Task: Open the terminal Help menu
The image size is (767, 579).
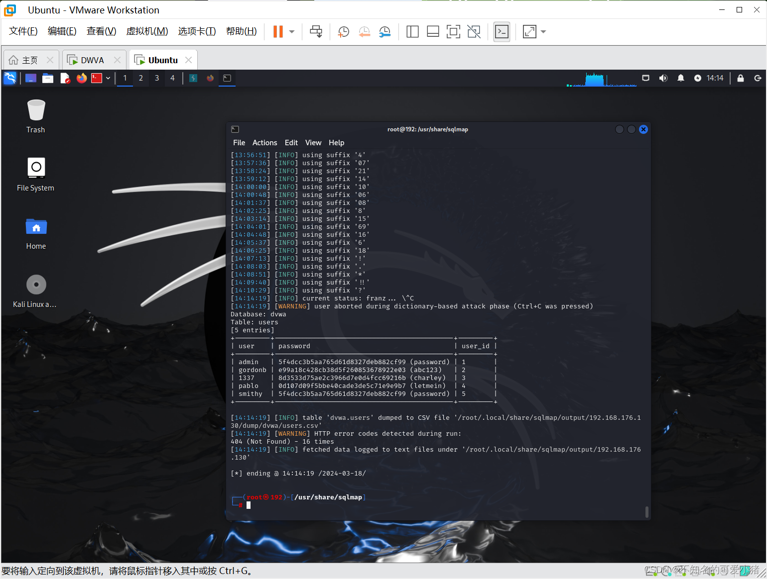Action: [x=337, y=143]
